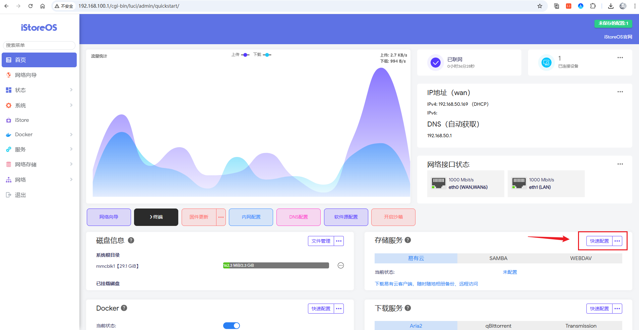
Task: Open iStore in the sidebar
Action: (x=39, y=120)
